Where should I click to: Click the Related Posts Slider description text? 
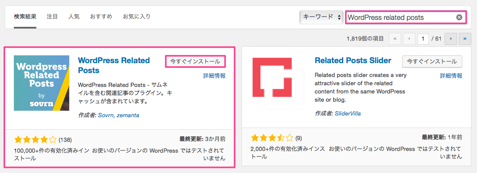pos(361,87)
